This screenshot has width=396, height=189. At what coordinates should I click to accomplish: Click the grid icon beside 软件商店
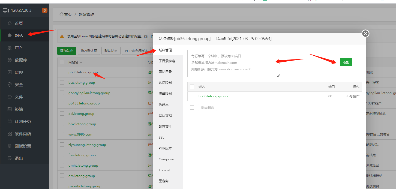click(x=10, y=134)
